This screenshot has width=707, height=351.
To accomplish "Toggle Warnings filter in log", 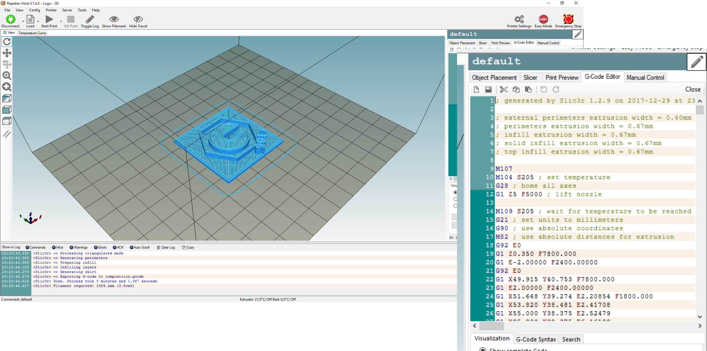I will point(78,247).
